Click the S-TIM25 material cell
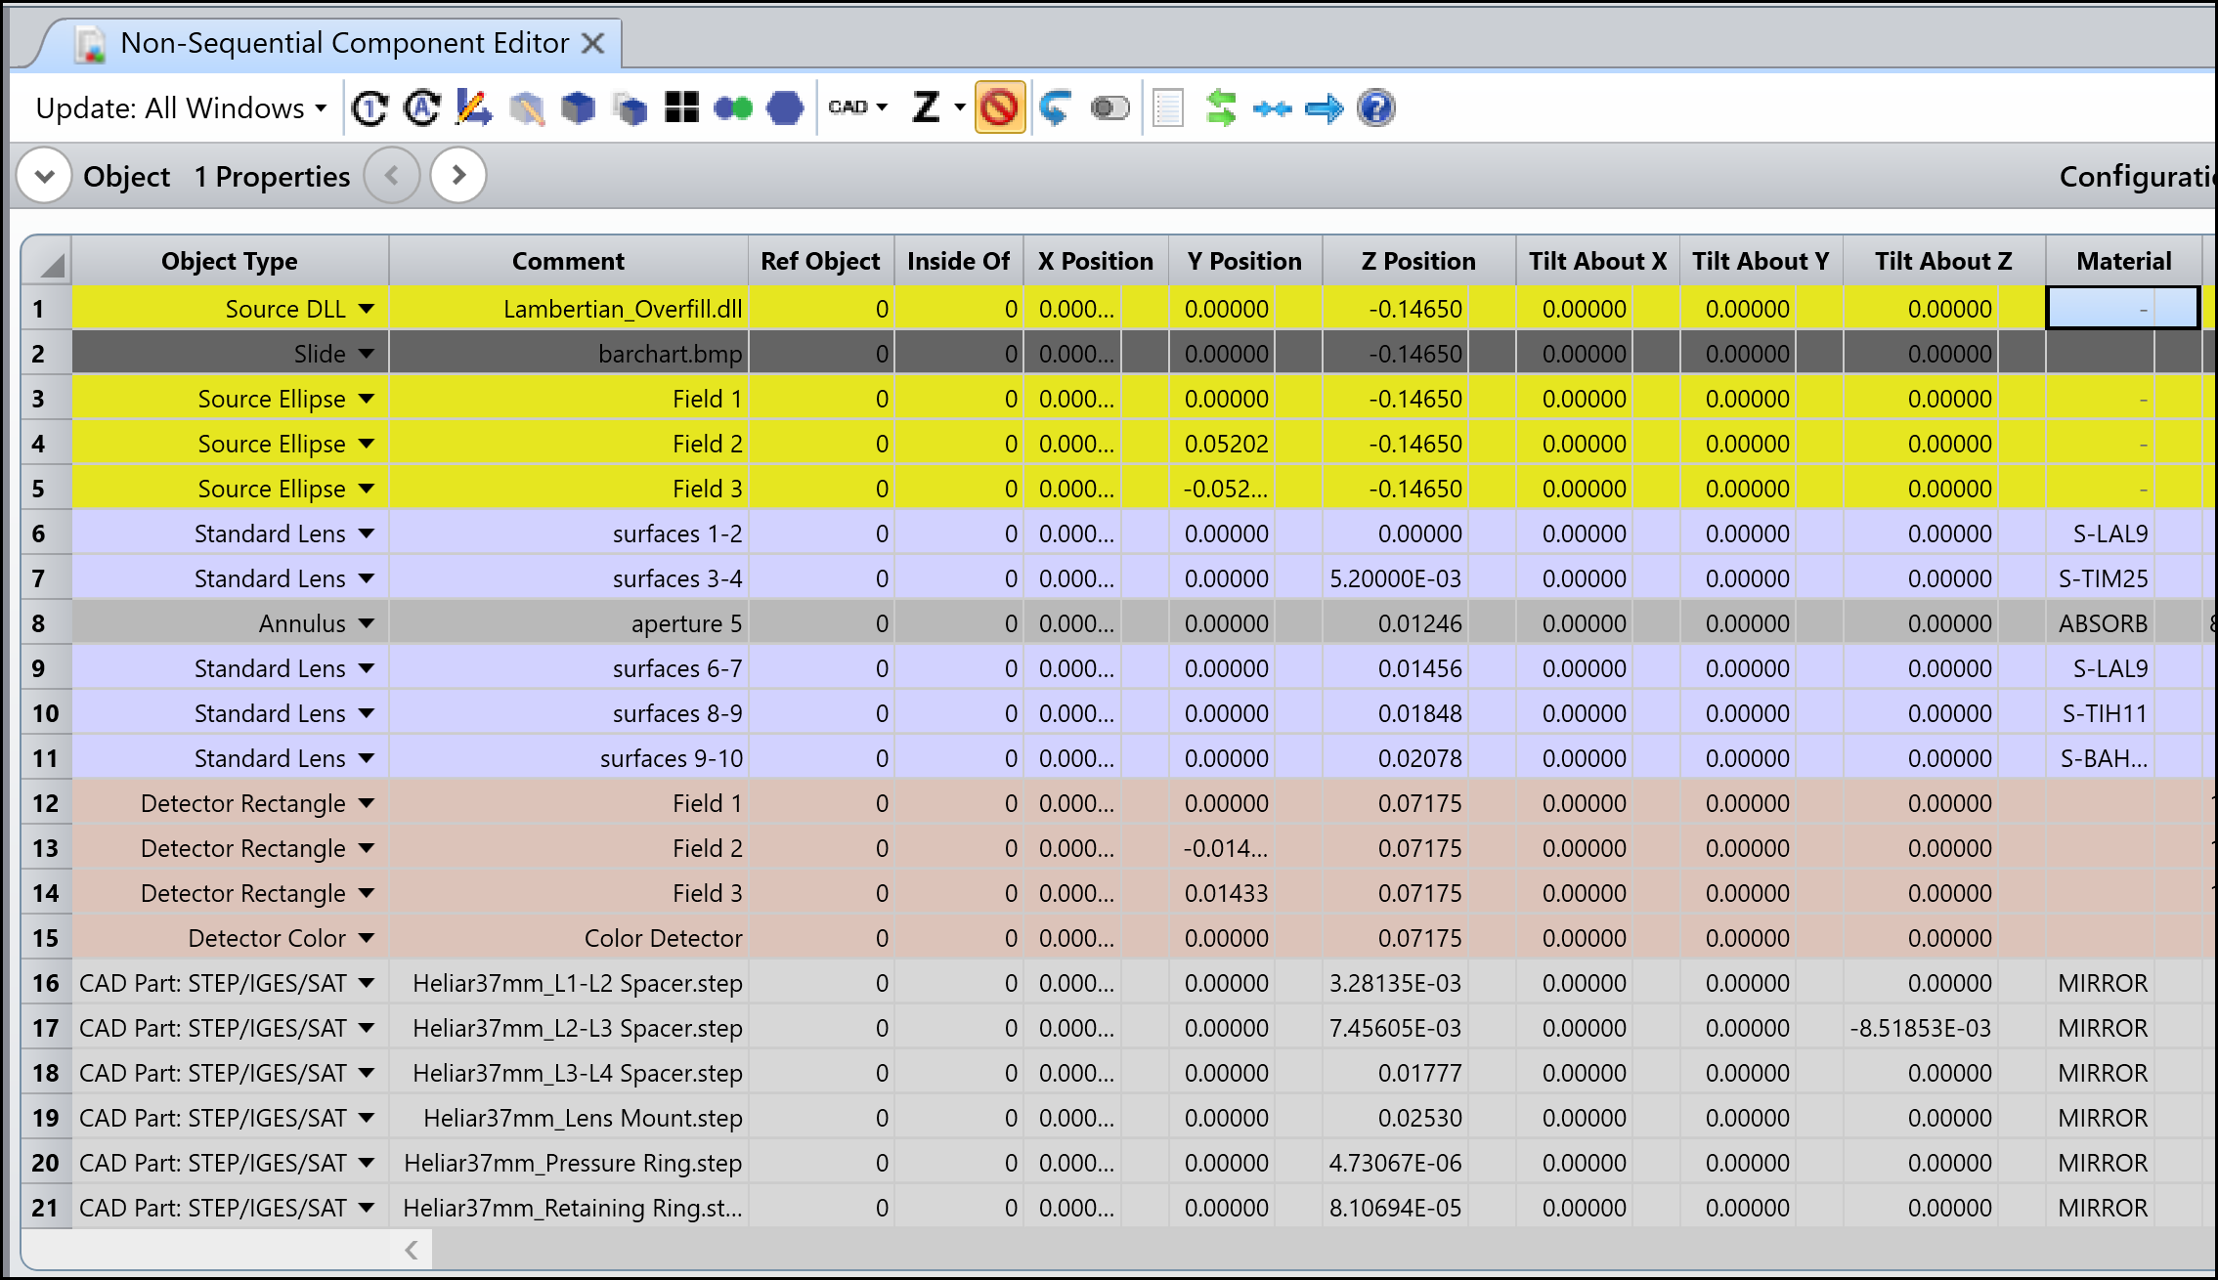This screenshot has width=2218, height=1280. tap(2100, 578)
